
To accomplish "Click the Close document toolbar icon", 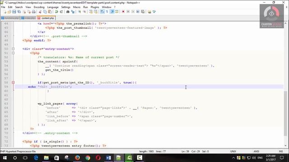I will point(24,12).
